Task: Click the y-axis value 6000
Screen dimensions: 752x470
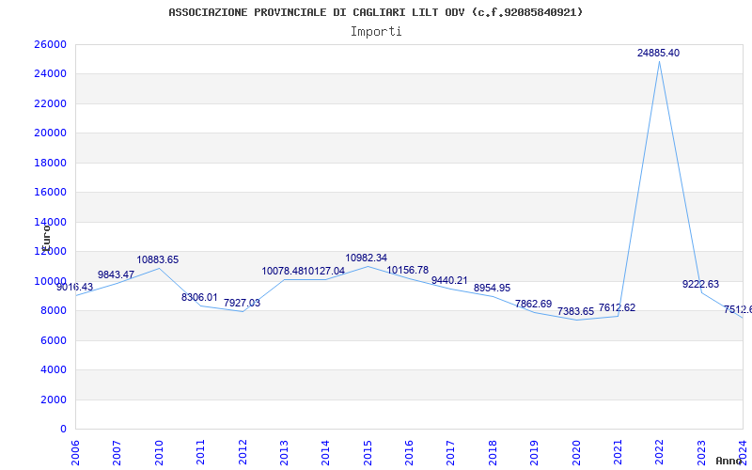Action: tap(54, 340)
